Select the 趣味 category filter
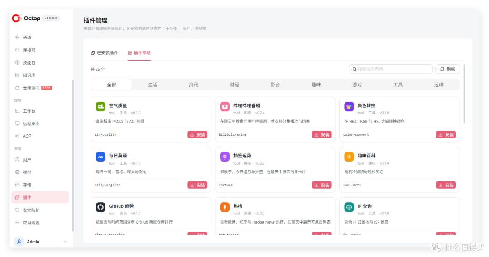 pyautogui.click(x=316, y=85)
